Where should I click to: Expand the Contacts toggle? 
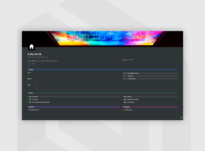click(x=123, y=76)
